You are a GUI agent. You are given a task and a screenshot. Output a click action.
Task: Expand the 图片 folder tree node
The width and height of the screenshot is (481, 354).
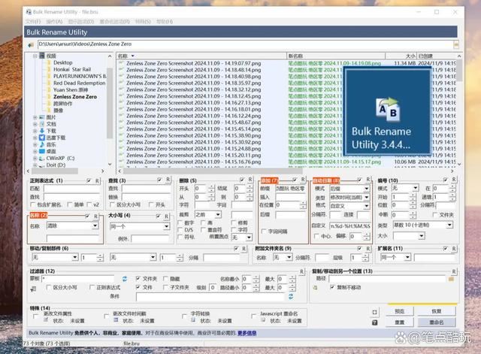pyautogui.click(x=35, y=117)
